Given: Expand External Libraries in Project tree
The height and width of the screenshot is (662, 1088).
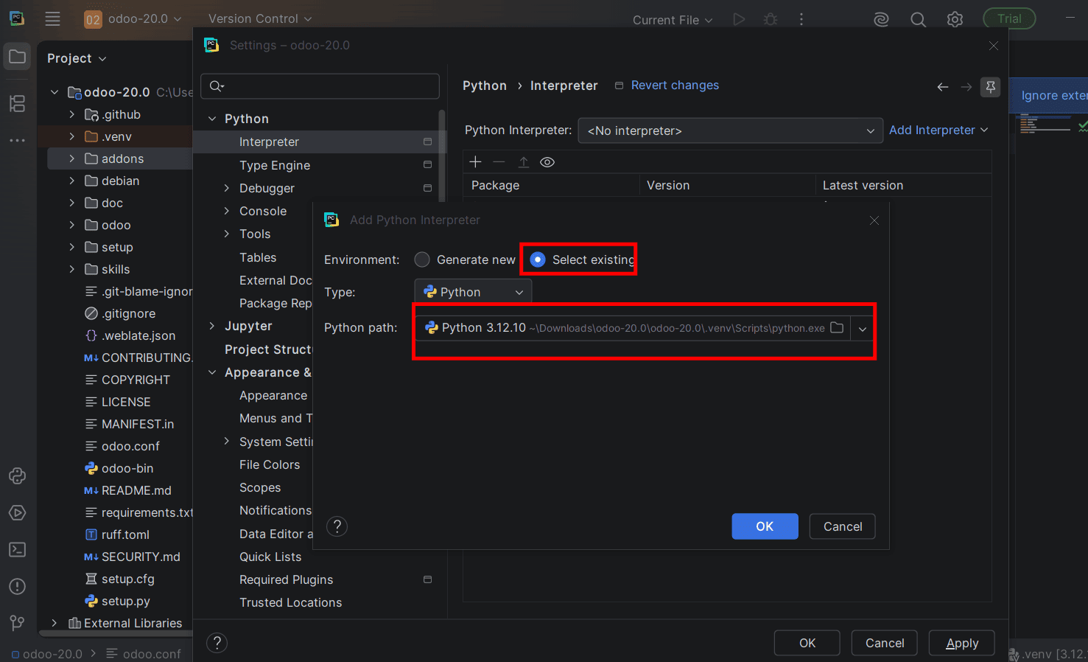Looking at the screenshot, I should [54, 623].
